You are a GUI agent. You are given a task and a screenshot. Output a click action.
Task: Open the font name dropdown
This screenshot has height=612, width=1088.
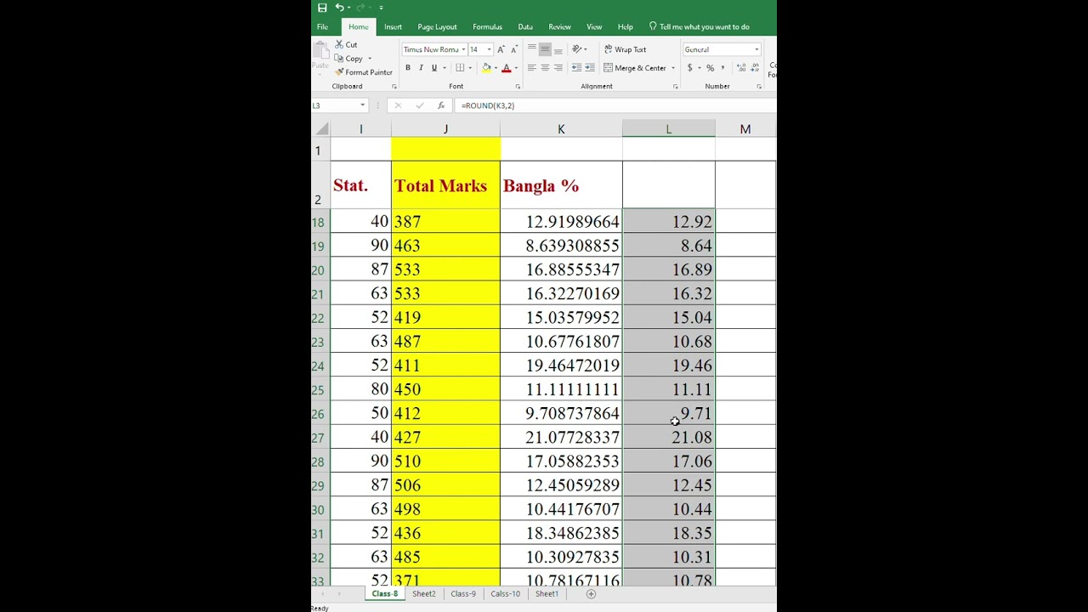point(463,49)
